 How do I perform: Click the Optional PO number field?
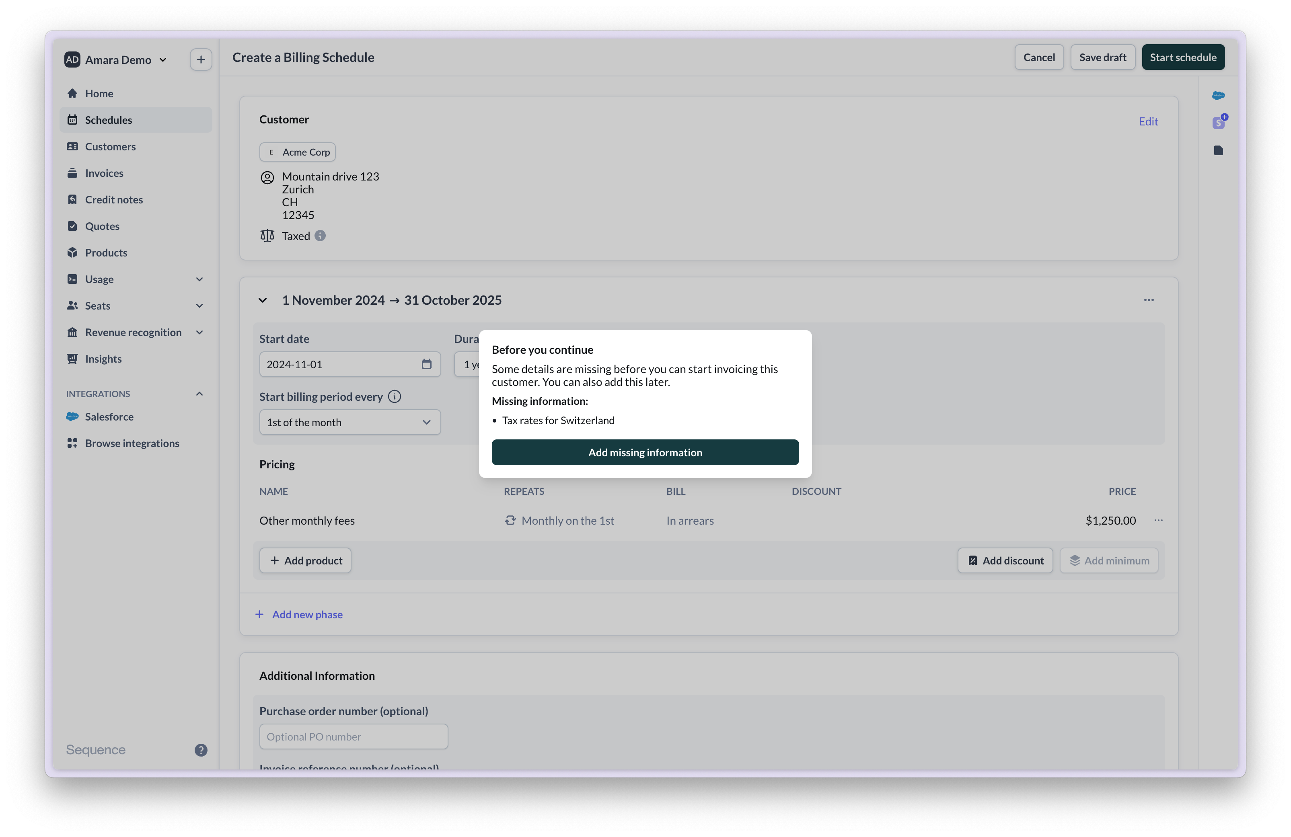(354, 737)
